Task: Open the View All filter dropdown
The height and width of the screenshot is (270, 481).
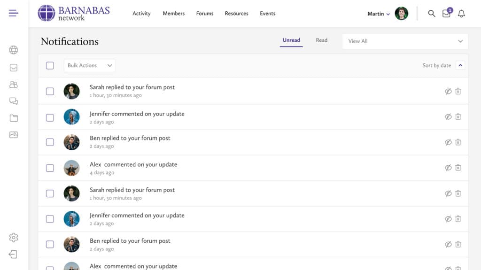Action: 405,41
